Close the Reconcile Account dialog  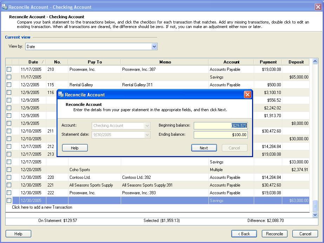[247, 95]
